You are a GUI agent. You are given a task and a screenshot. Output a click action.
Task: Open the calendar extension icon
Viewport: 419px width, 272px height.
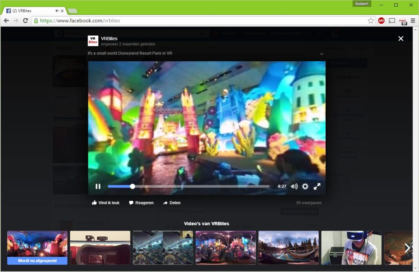pyautogui.click(x=403, y=21)
